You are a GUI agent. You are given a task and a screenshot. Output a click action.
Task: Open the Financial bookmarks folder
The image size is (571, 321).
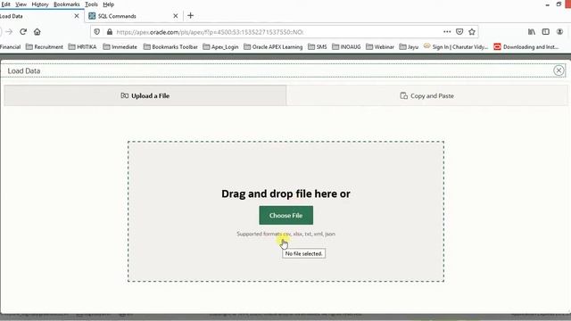pyautogui.click(x=10, y=47)
